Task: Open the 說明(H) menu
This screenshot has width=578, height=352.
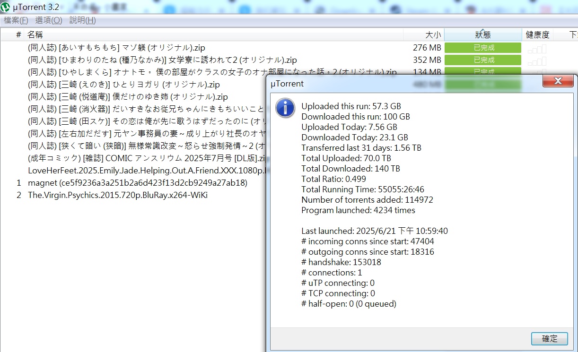Action: (x=82, y=20)
